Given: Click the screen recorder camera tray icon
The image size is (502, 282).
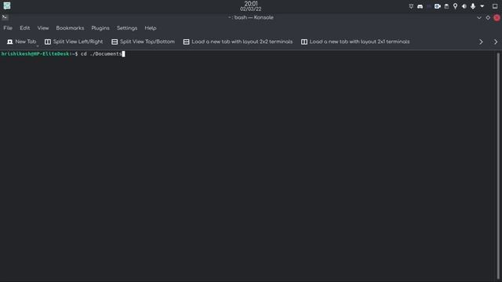Looking at the screenshot, I should (438, 6).
